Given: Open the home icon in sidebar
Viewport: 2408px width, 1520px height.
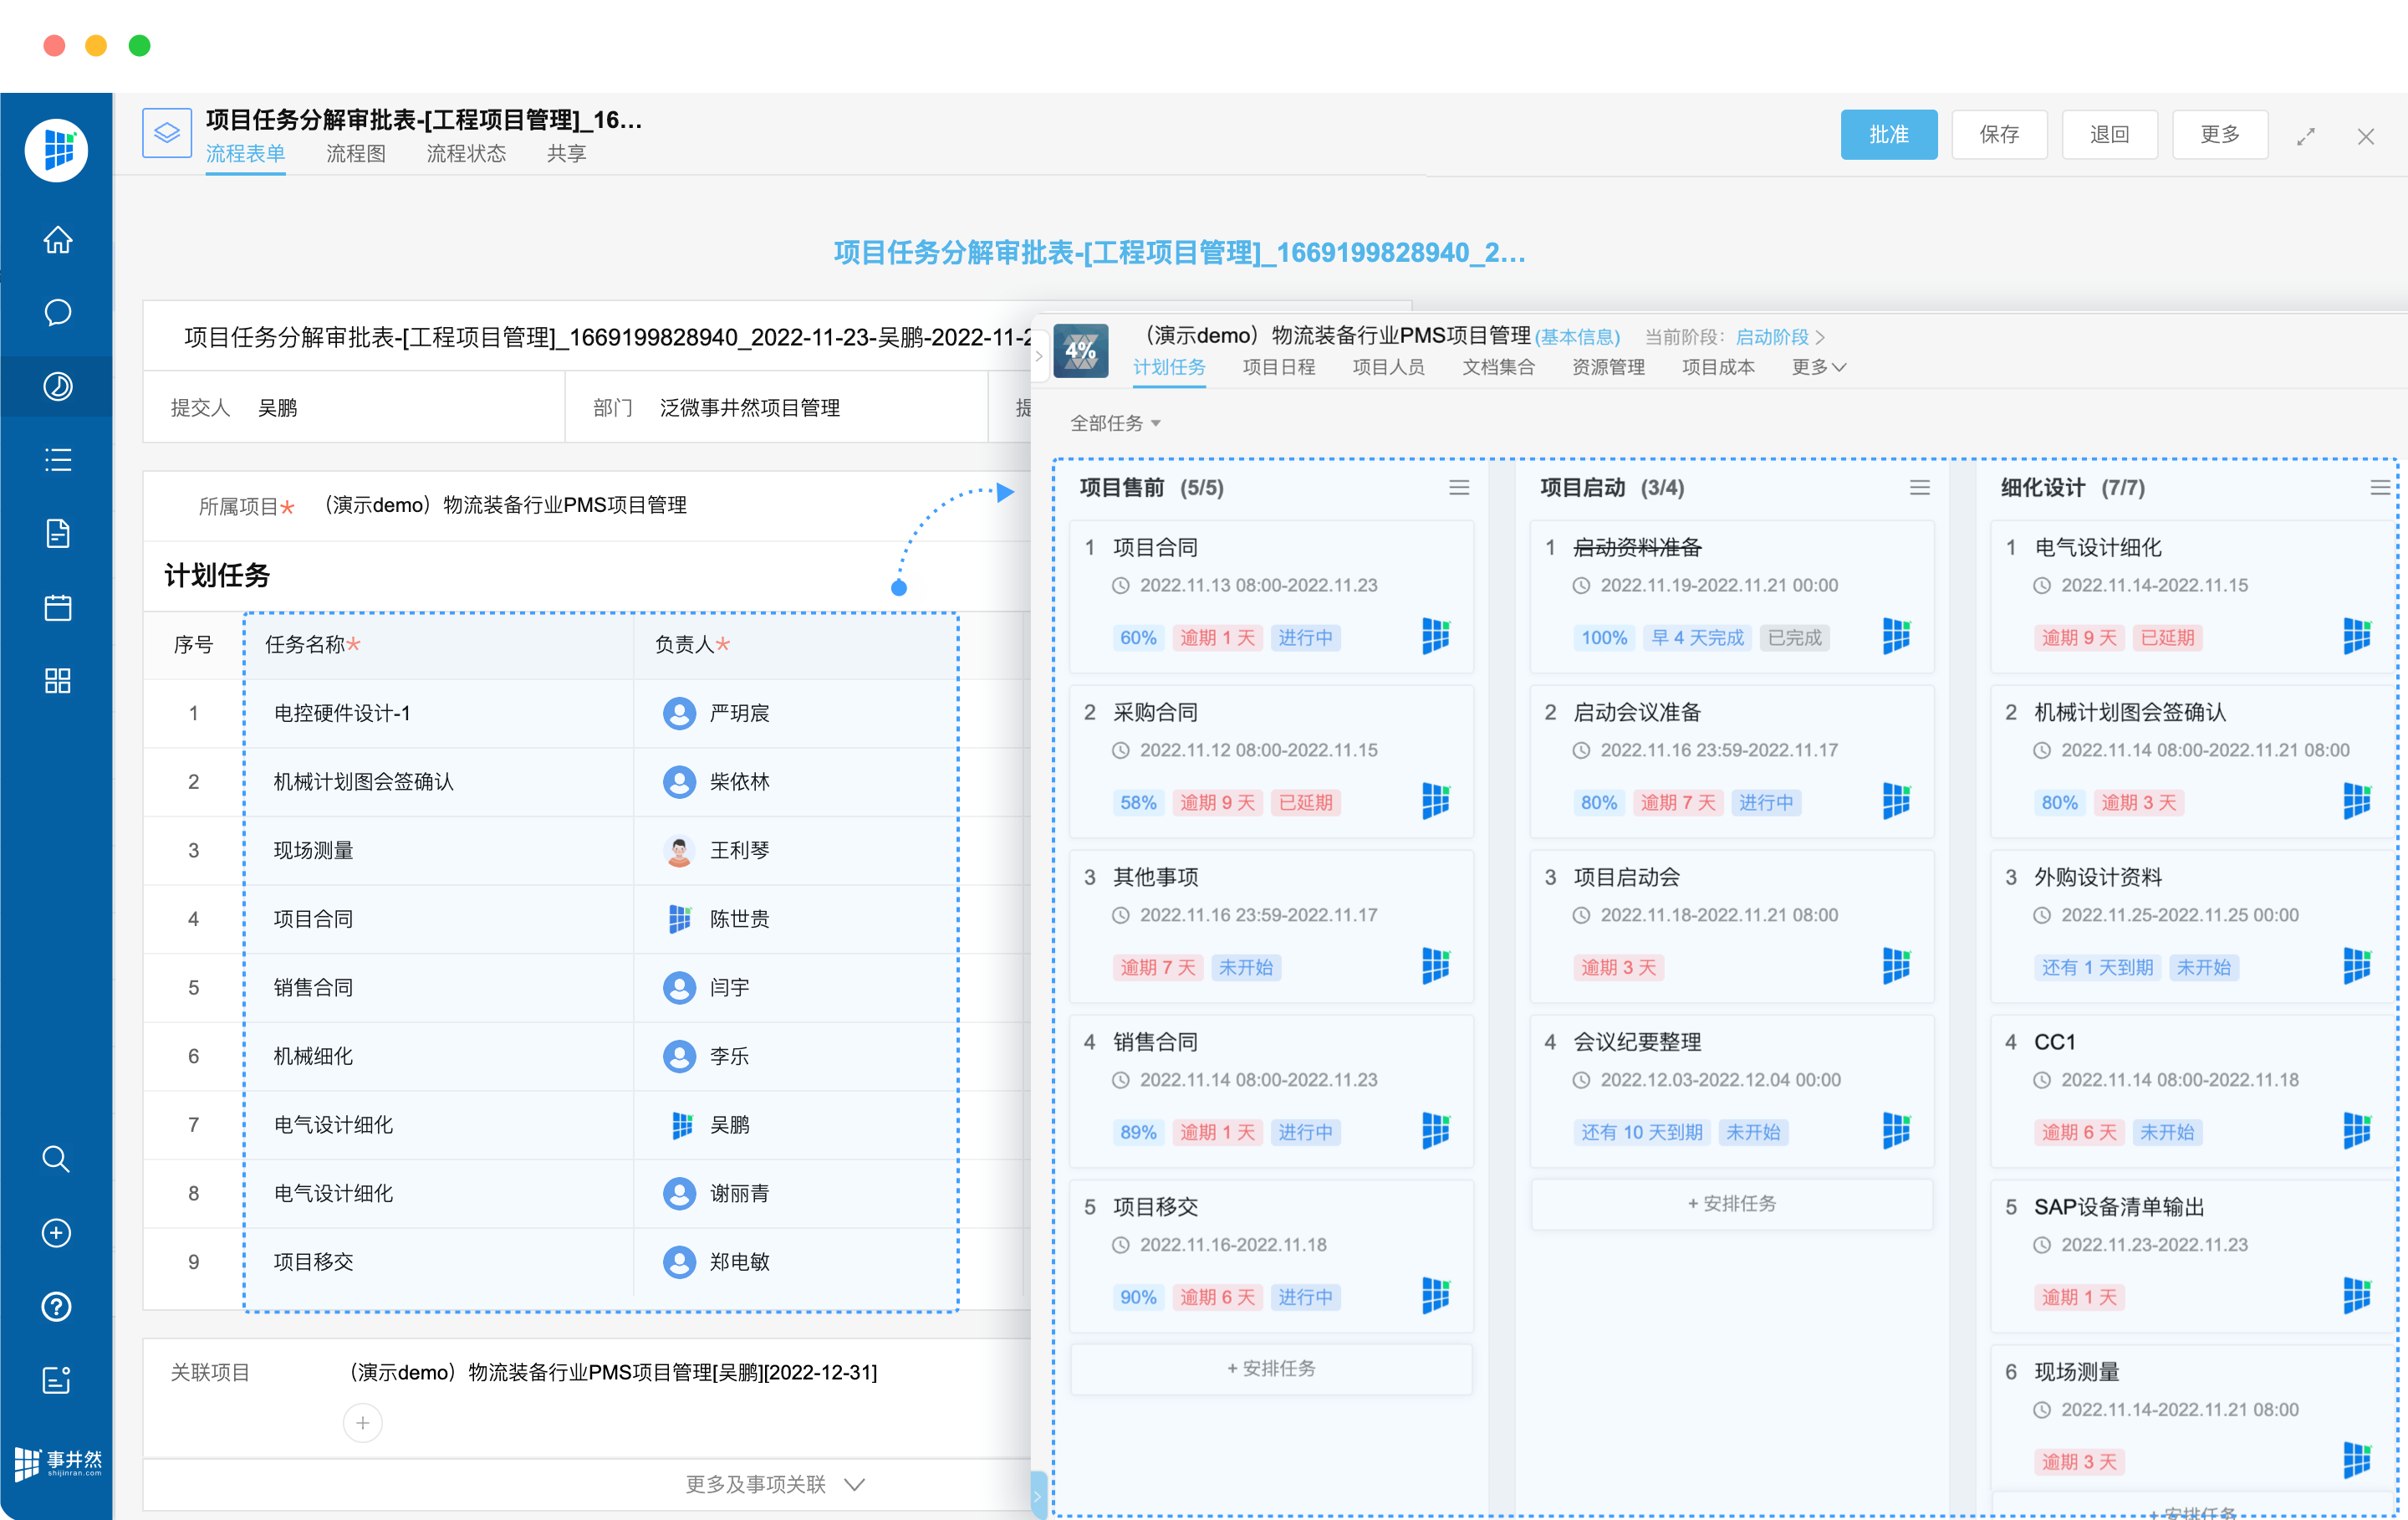Looking at the screenshot, I should 57,240.
